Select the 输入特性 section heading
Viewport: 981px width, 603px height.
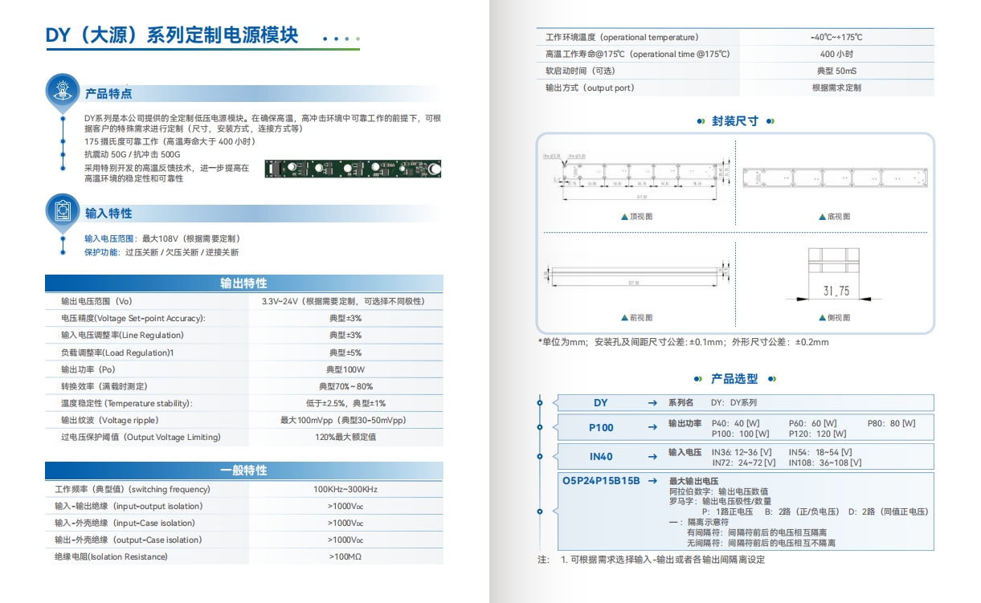point(108,214)
